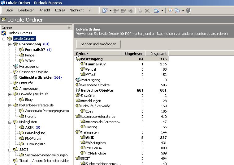Viewport: 234px width, 165px height.
Task: Select Penpal folder in the tree
Action: tap(30, 55)
